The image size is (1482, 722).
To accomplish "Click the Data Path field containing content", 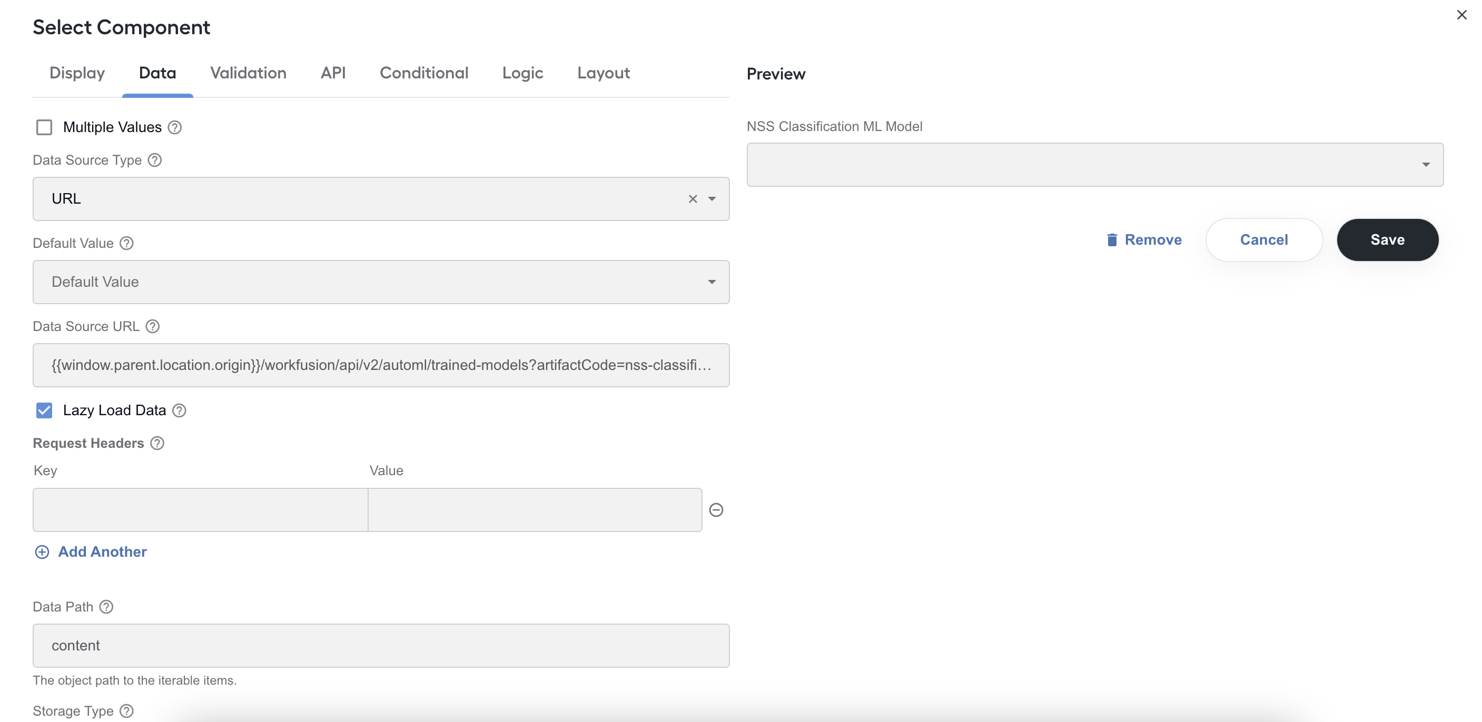I will coord(381,646).
